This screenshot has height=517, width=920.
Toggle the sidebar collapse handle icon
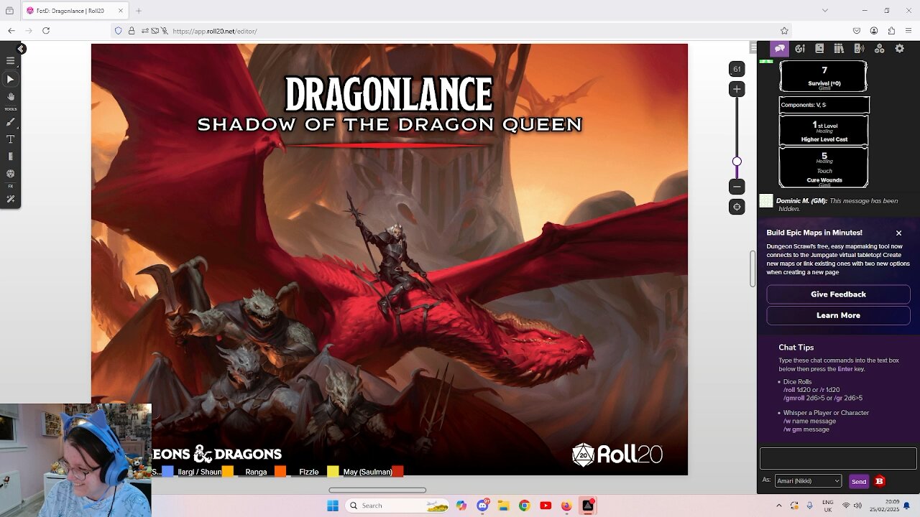753,47
